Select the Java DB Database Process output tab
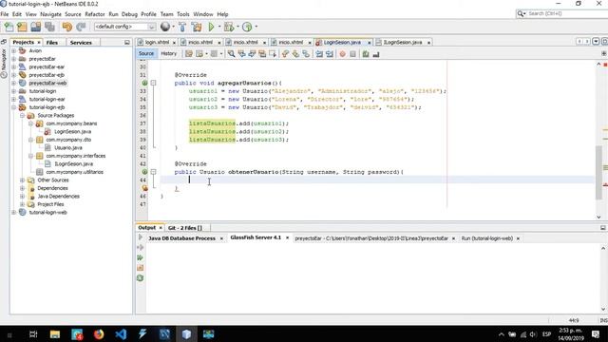This screenshot has height=342, width=608. 181,238
